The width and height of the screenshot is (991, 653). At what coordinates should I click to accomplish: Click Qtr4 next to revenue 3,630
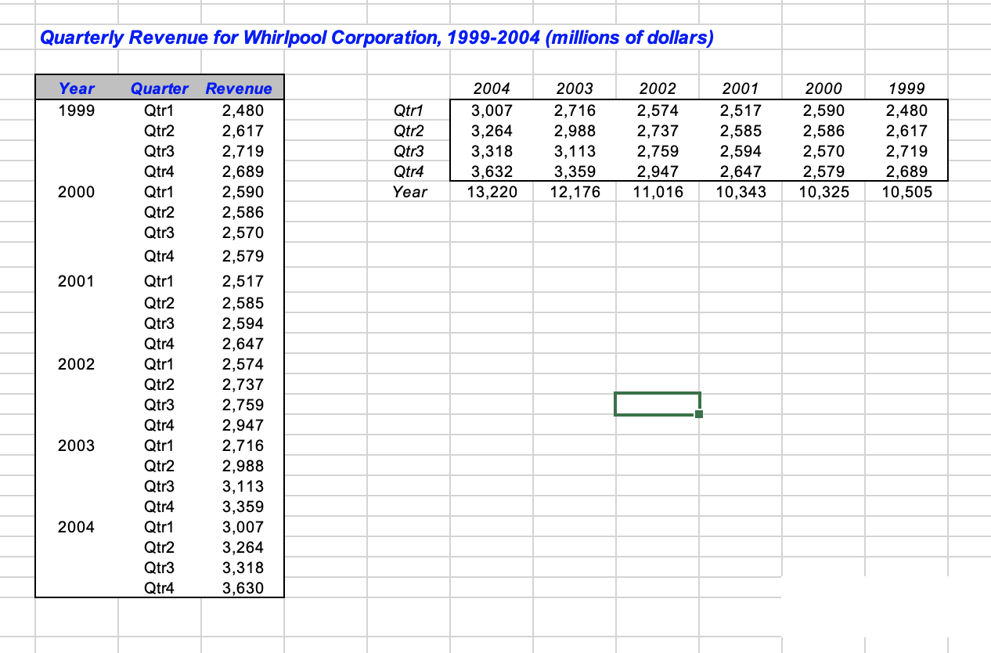coord(160,588)
